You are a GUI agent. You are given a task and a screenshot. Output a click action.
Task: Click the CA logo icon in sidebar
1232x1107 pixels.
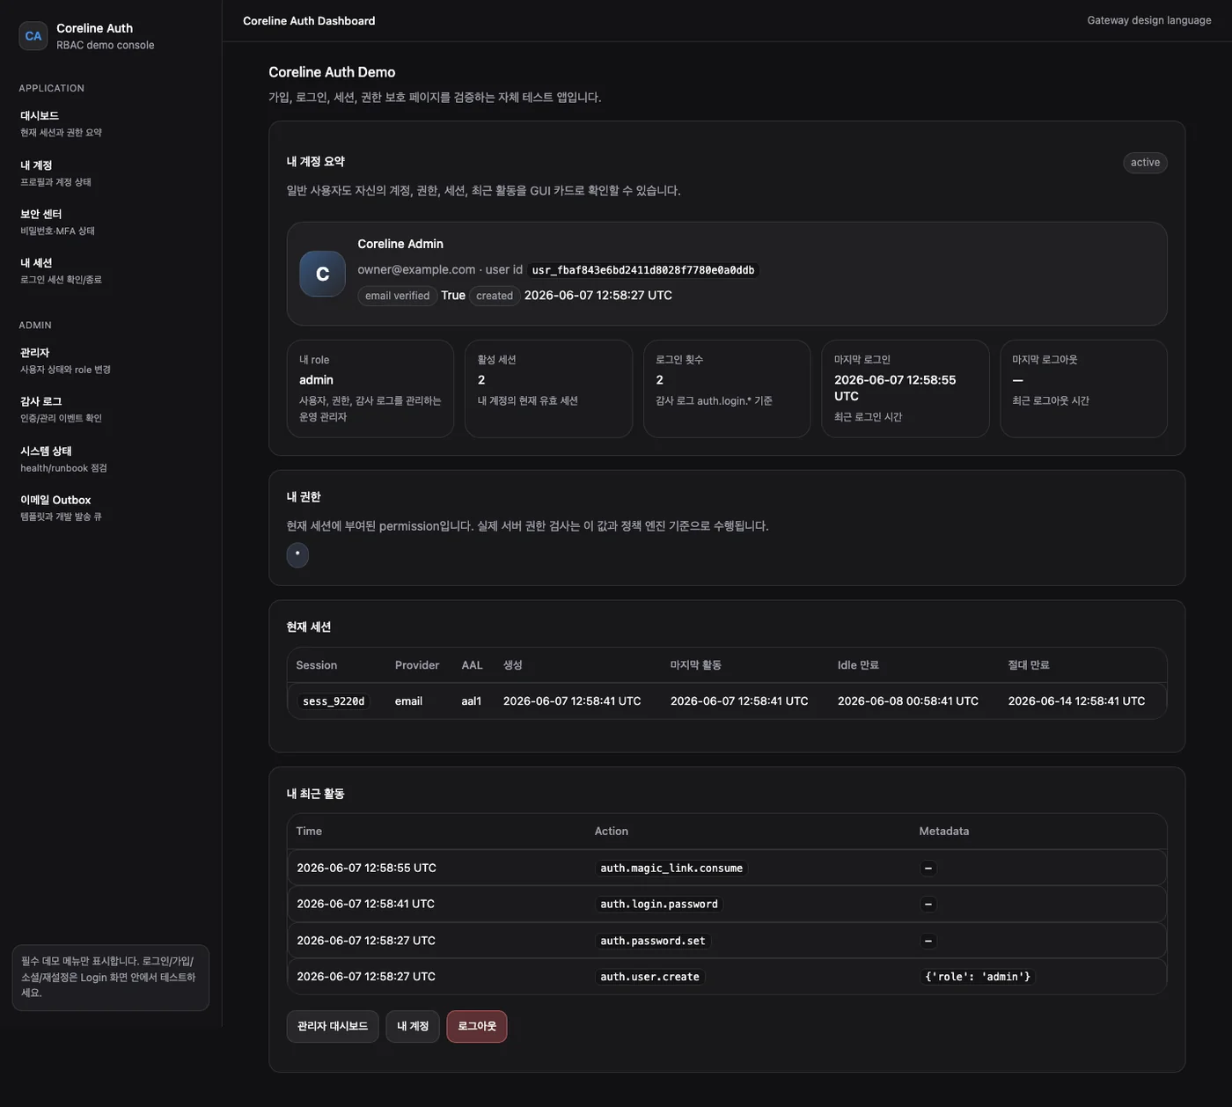pyautogui.click(x=33, y=36)
